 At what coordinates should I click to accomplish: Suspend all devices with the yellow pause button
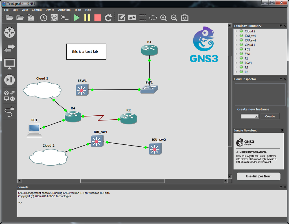point(87,18)
